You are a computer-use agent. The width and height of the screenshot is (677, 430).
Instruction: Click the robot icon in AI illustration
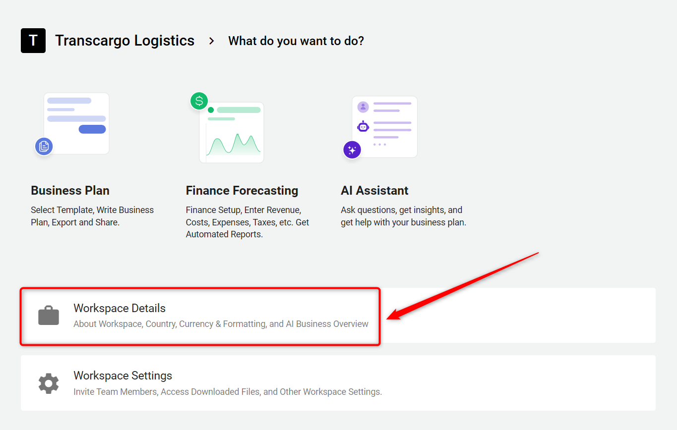click(363, 126)
